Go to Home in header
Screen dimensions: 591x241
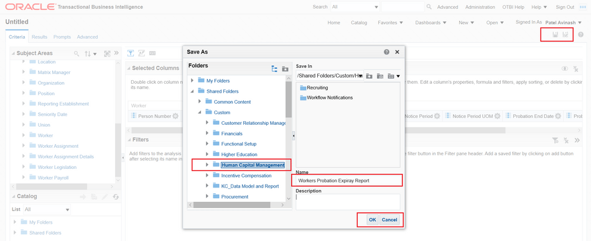coord(333,22)
